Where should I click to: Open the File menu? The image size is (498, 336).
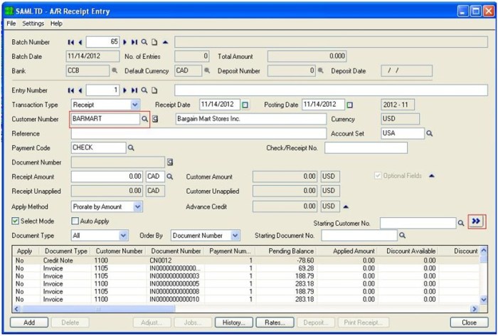11,23
